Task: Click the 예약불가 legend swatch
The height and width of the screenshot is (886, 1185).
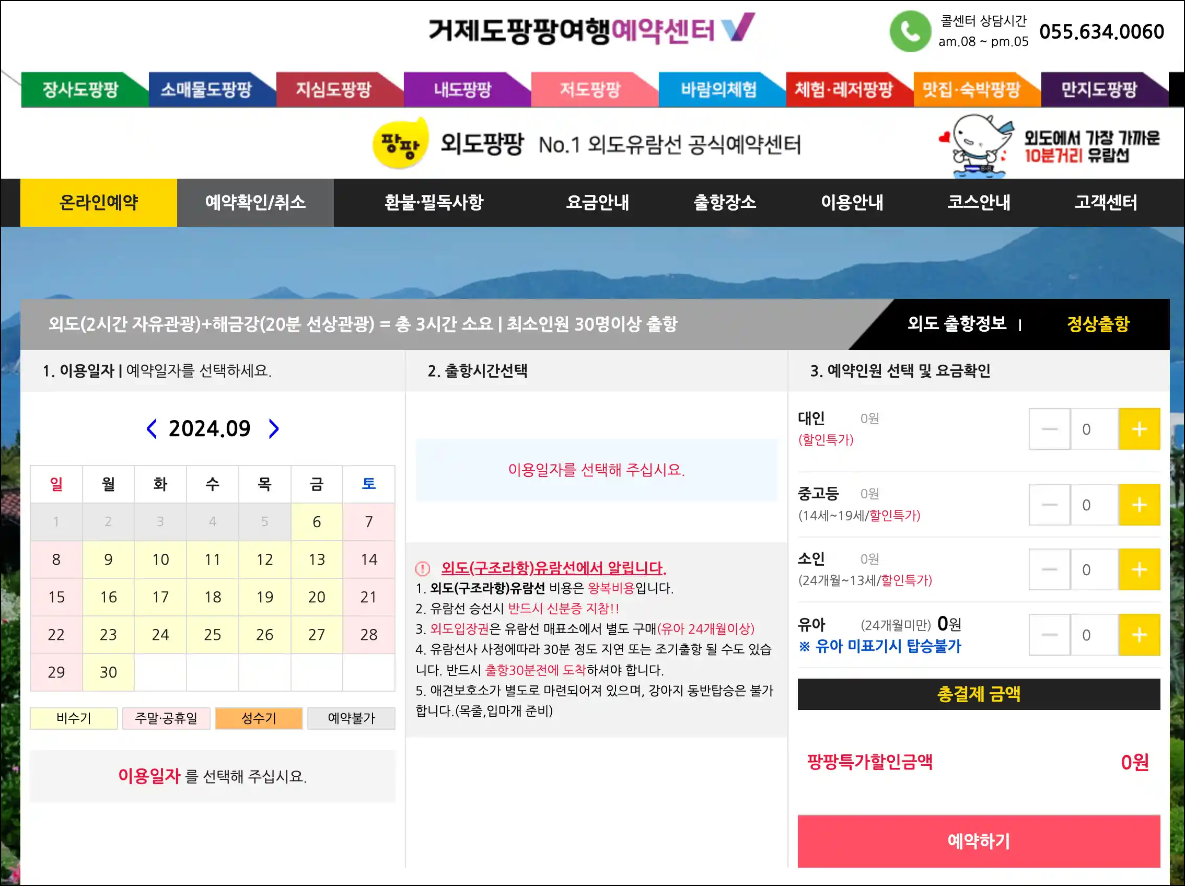Action: click(x=352, y=718)
